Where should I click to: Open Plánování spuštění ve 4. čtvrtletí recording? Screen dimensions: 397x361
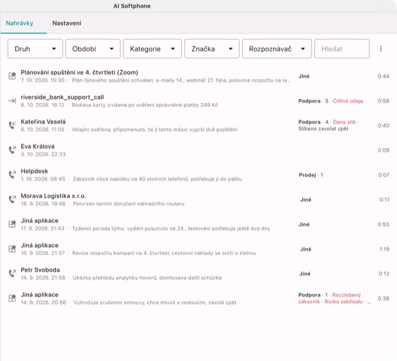[x=79, y=73]
